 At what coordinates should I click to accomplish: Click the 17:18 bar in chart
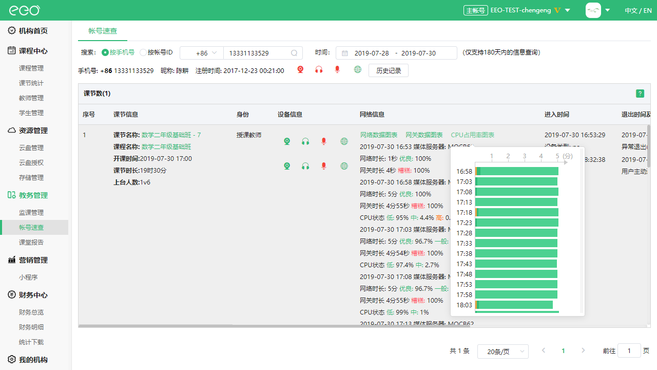click(517, 212)
